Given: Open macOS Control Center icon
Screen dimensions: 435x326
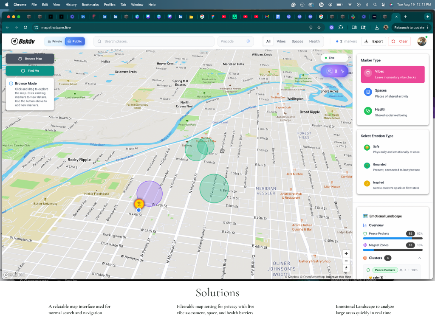Looking at the screenshot, I should click(x=383, y=4).
